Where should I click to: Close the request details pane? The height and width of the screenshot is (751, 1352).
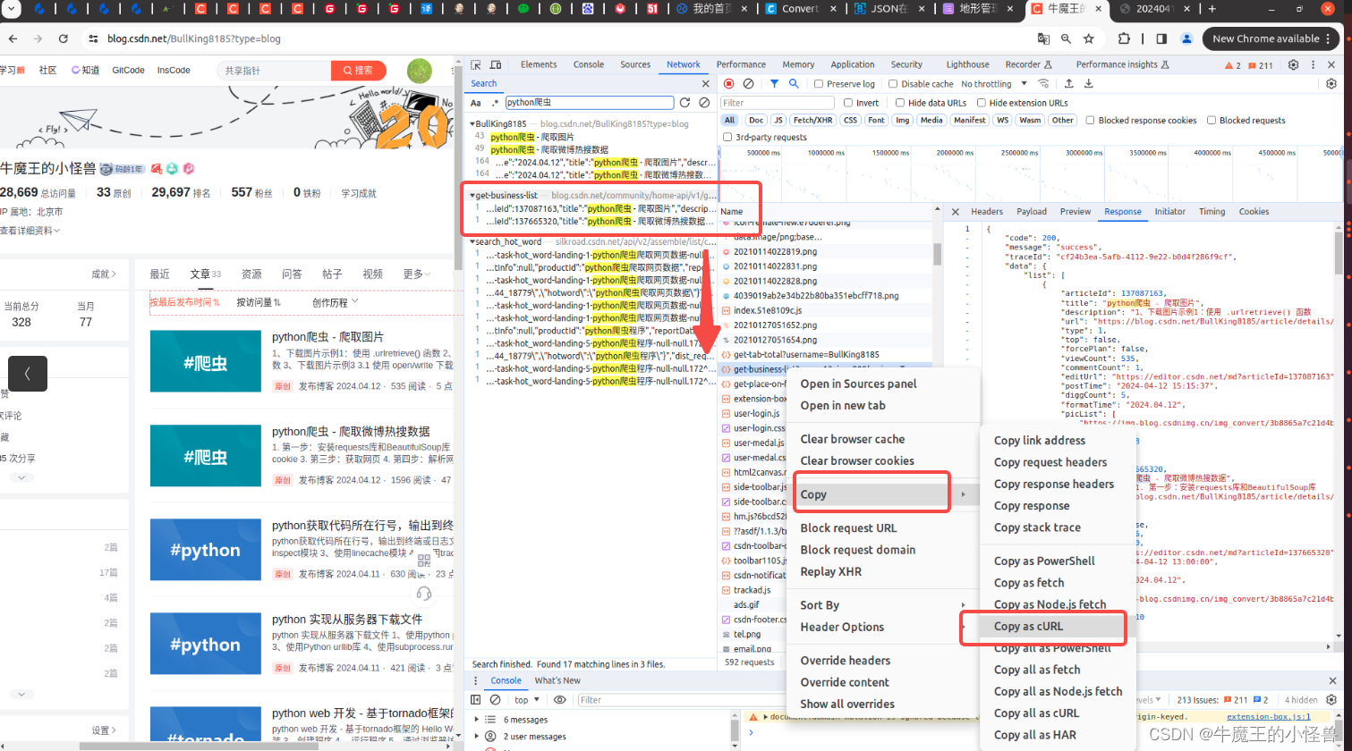click(x=955, y=212)
